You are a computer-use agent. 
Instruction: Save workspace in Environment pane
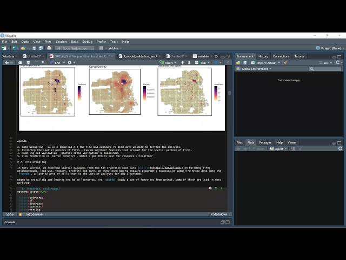(245, 63)
